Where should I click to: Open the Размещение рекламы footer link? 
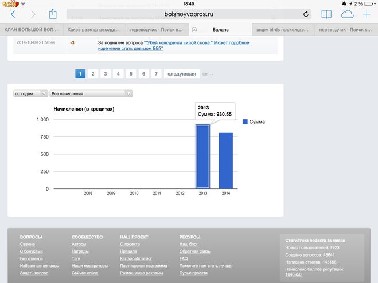(x=142, y=273)
